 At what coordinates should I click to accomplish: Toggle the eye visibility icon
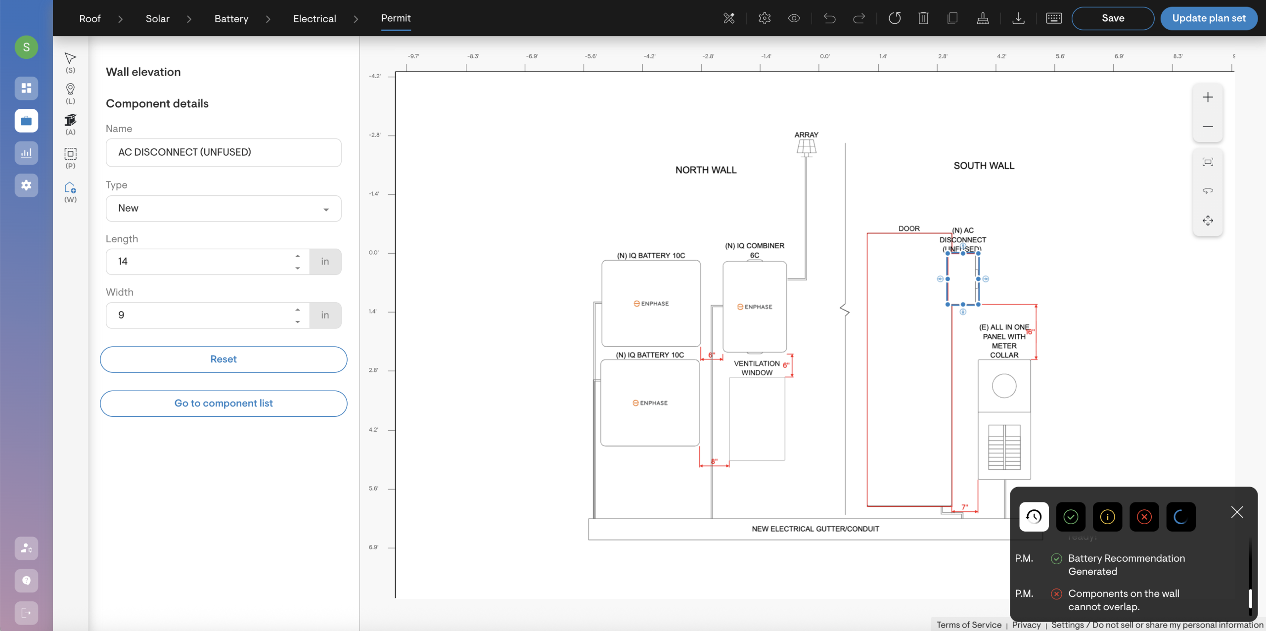(x=794, y=18)
